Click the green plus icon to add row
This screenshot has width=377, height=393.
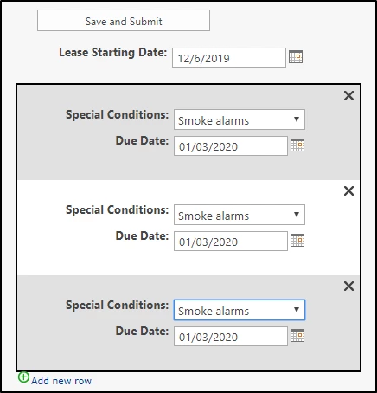[23, 377]
